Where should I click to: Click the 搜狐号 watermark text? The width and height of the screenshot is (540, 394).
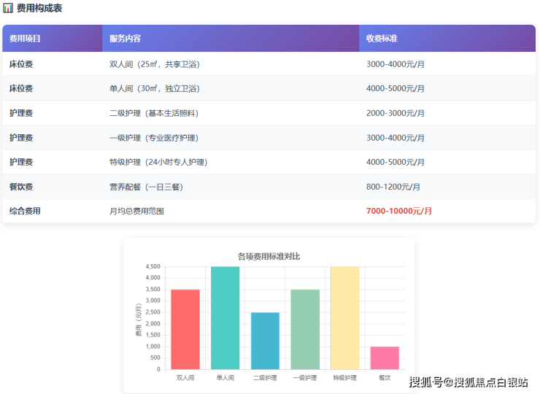[425, 382]
